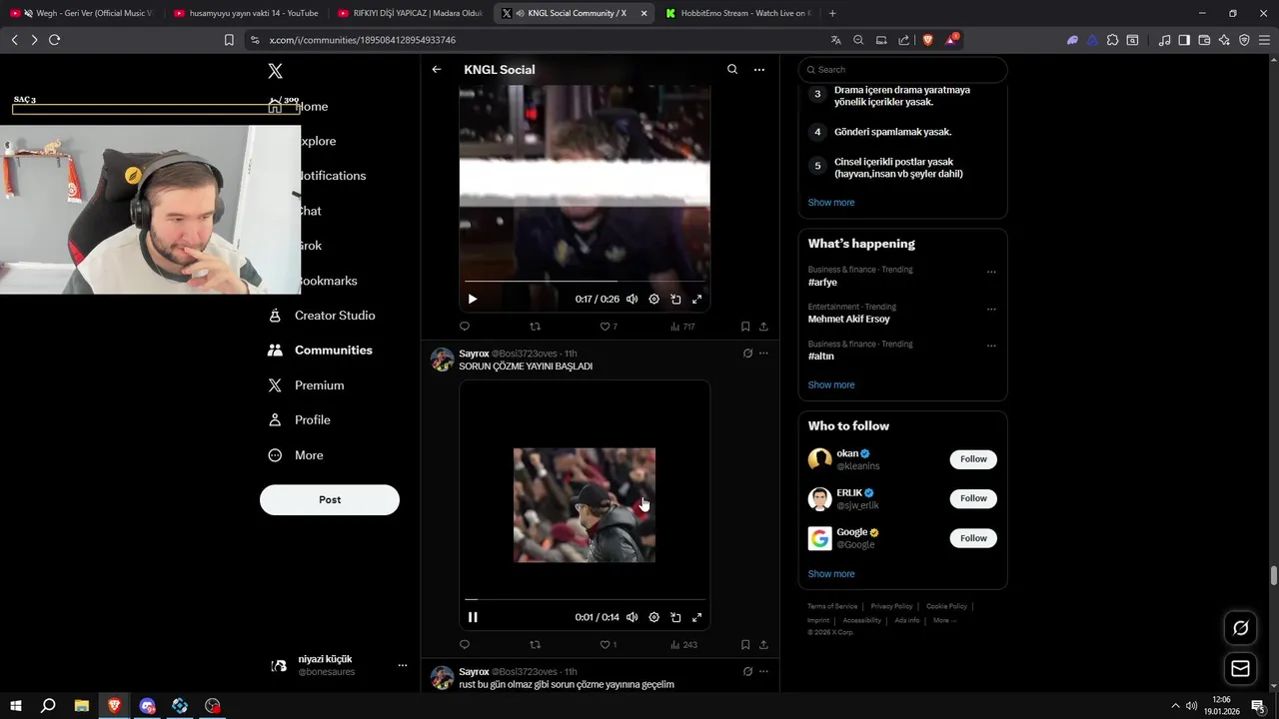Follow okan @kleanins

[x=973, y=459]
